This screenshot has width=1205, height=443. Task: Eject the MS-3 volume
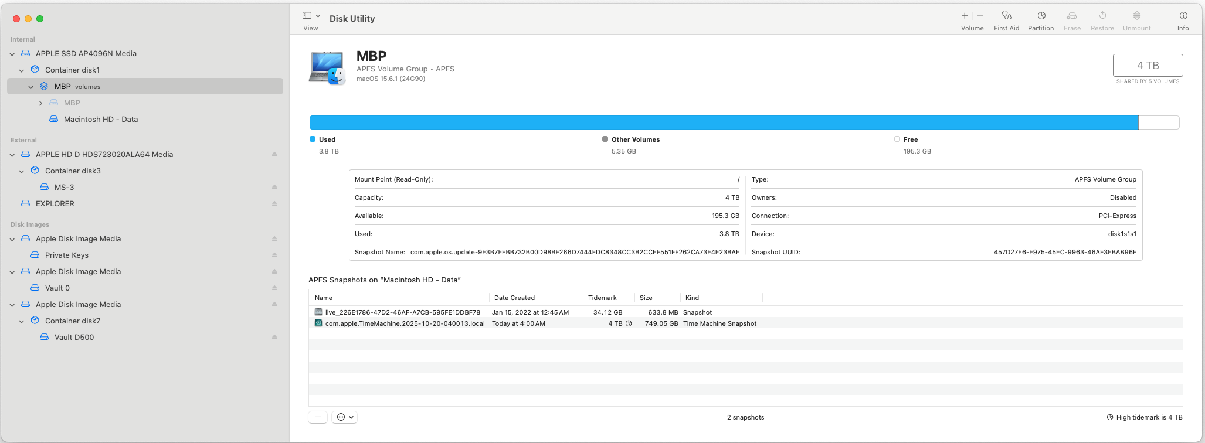coord(274,188)
